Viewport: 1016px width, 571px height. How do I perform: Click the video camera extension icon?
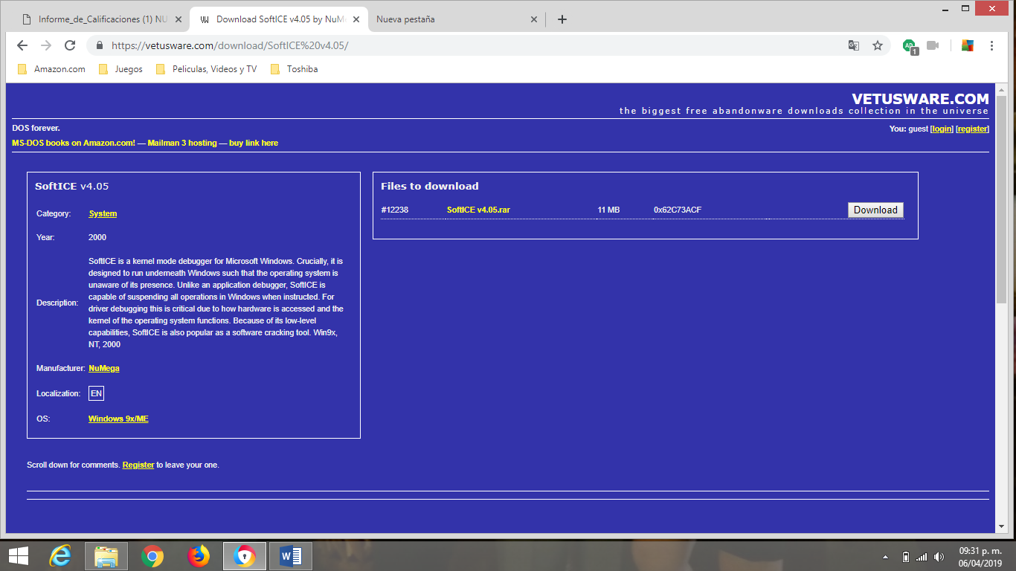click(933, 45)
